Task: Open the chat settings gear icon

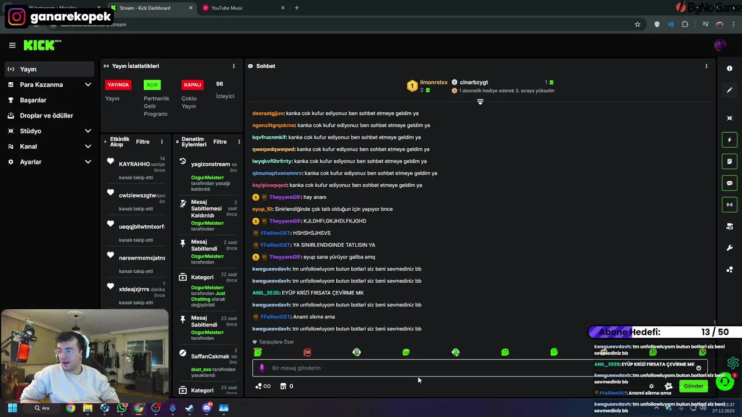Action: [x=652, y=386]
